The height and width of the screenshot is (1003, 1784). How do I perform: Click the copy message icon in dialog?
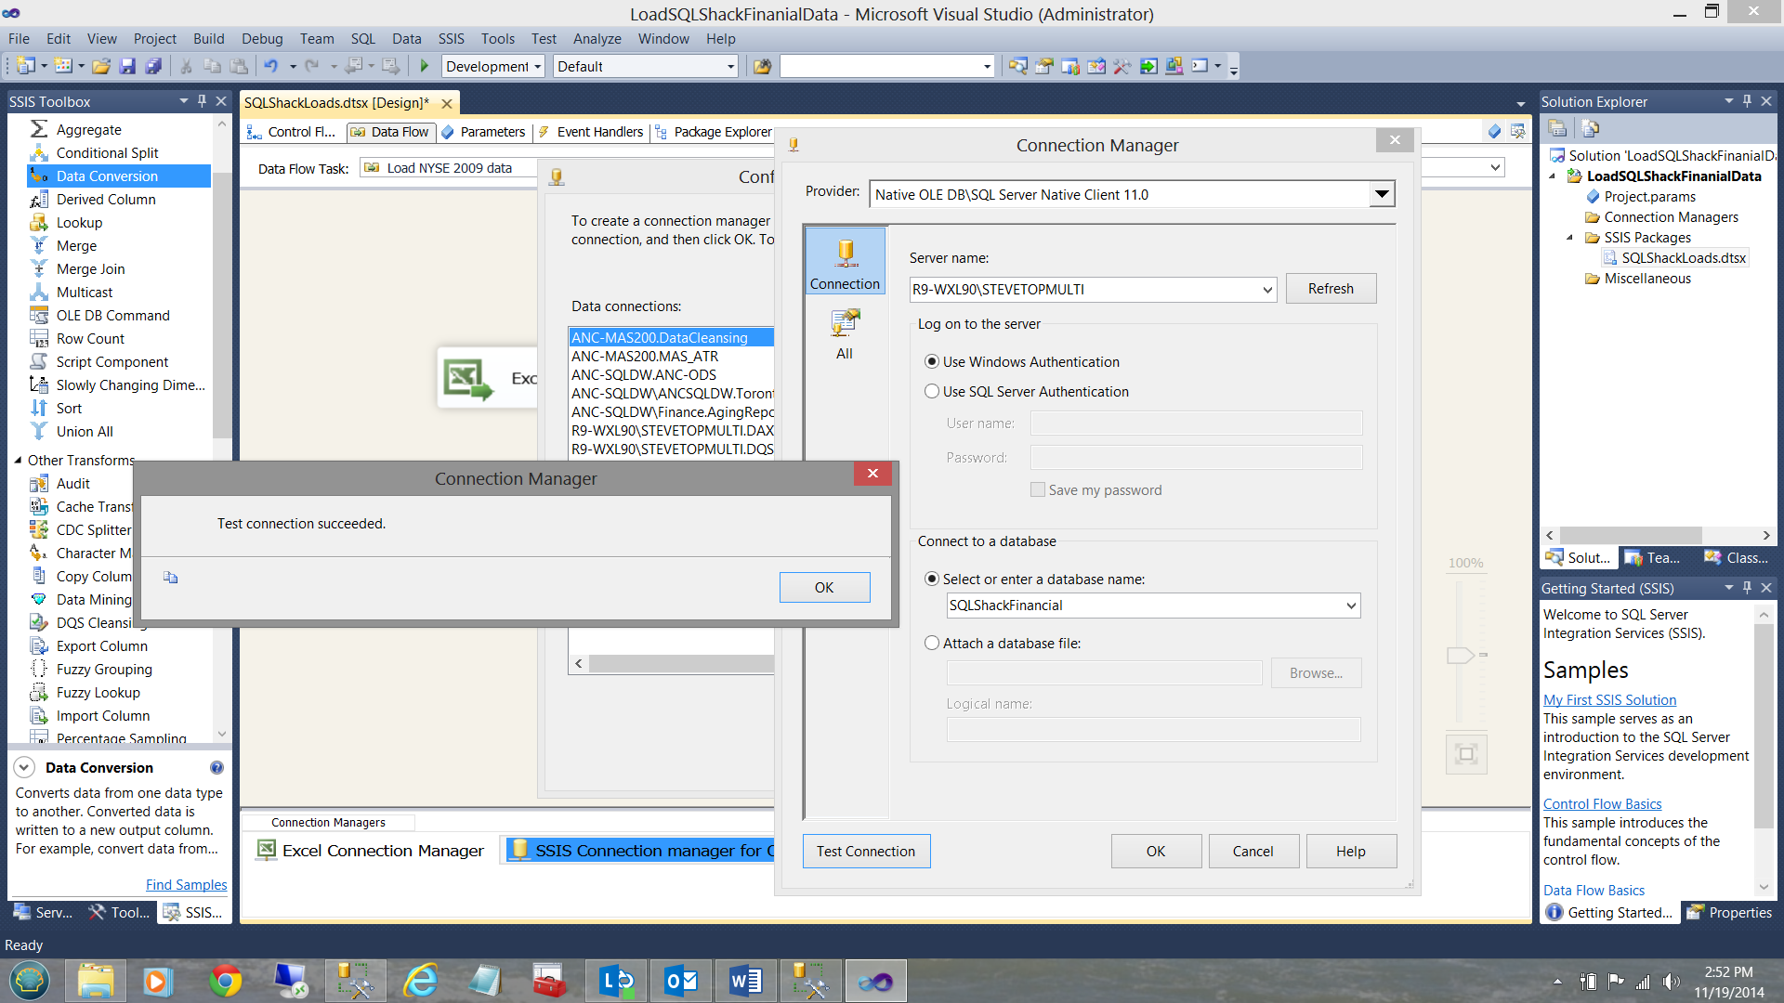click(x=170, y=578)
